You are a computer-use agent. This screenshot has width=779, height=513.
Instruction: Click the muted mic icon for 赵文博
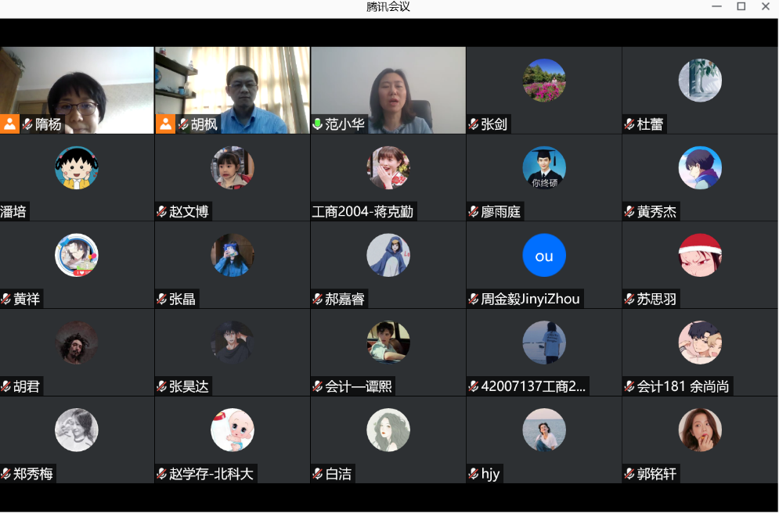tap(162, 212)
